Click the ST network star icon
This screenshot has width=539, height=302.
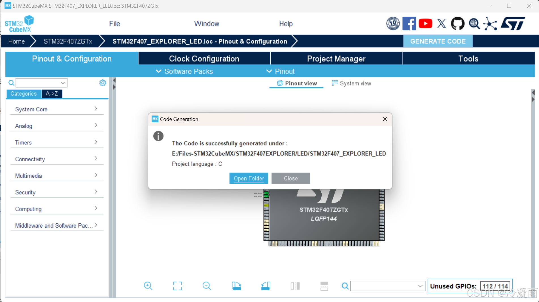click(490, 24)
